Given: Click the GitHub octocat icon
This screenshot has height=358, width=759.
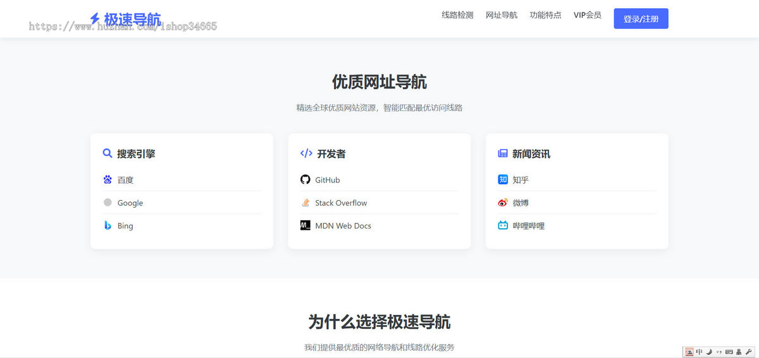Looking at the screenshot, I should click(305, 180).
